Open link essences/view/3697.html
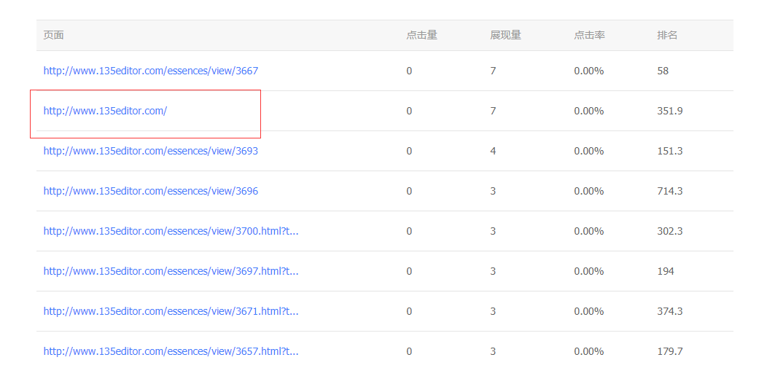Viewport: 767px width, 368px height. point(171,271)
